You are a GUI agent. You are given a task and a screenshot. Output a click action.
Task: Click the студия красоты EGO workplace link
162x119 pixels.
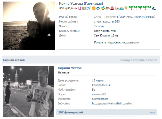(x=107, y=21)
